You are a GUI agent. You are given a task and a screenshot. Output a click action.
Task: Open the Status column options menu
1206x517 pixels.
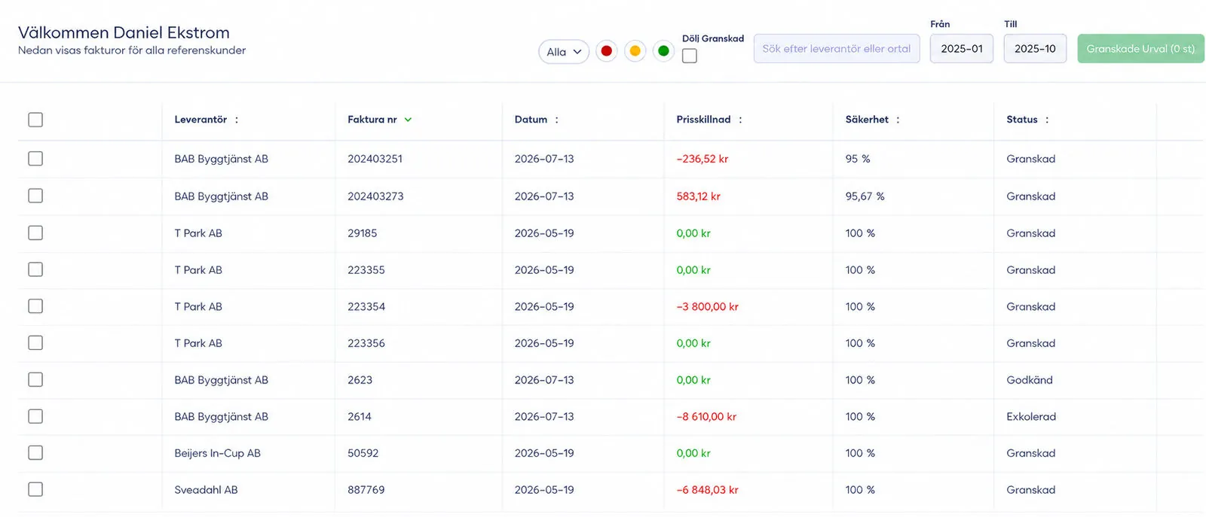tap(1047, 120)
